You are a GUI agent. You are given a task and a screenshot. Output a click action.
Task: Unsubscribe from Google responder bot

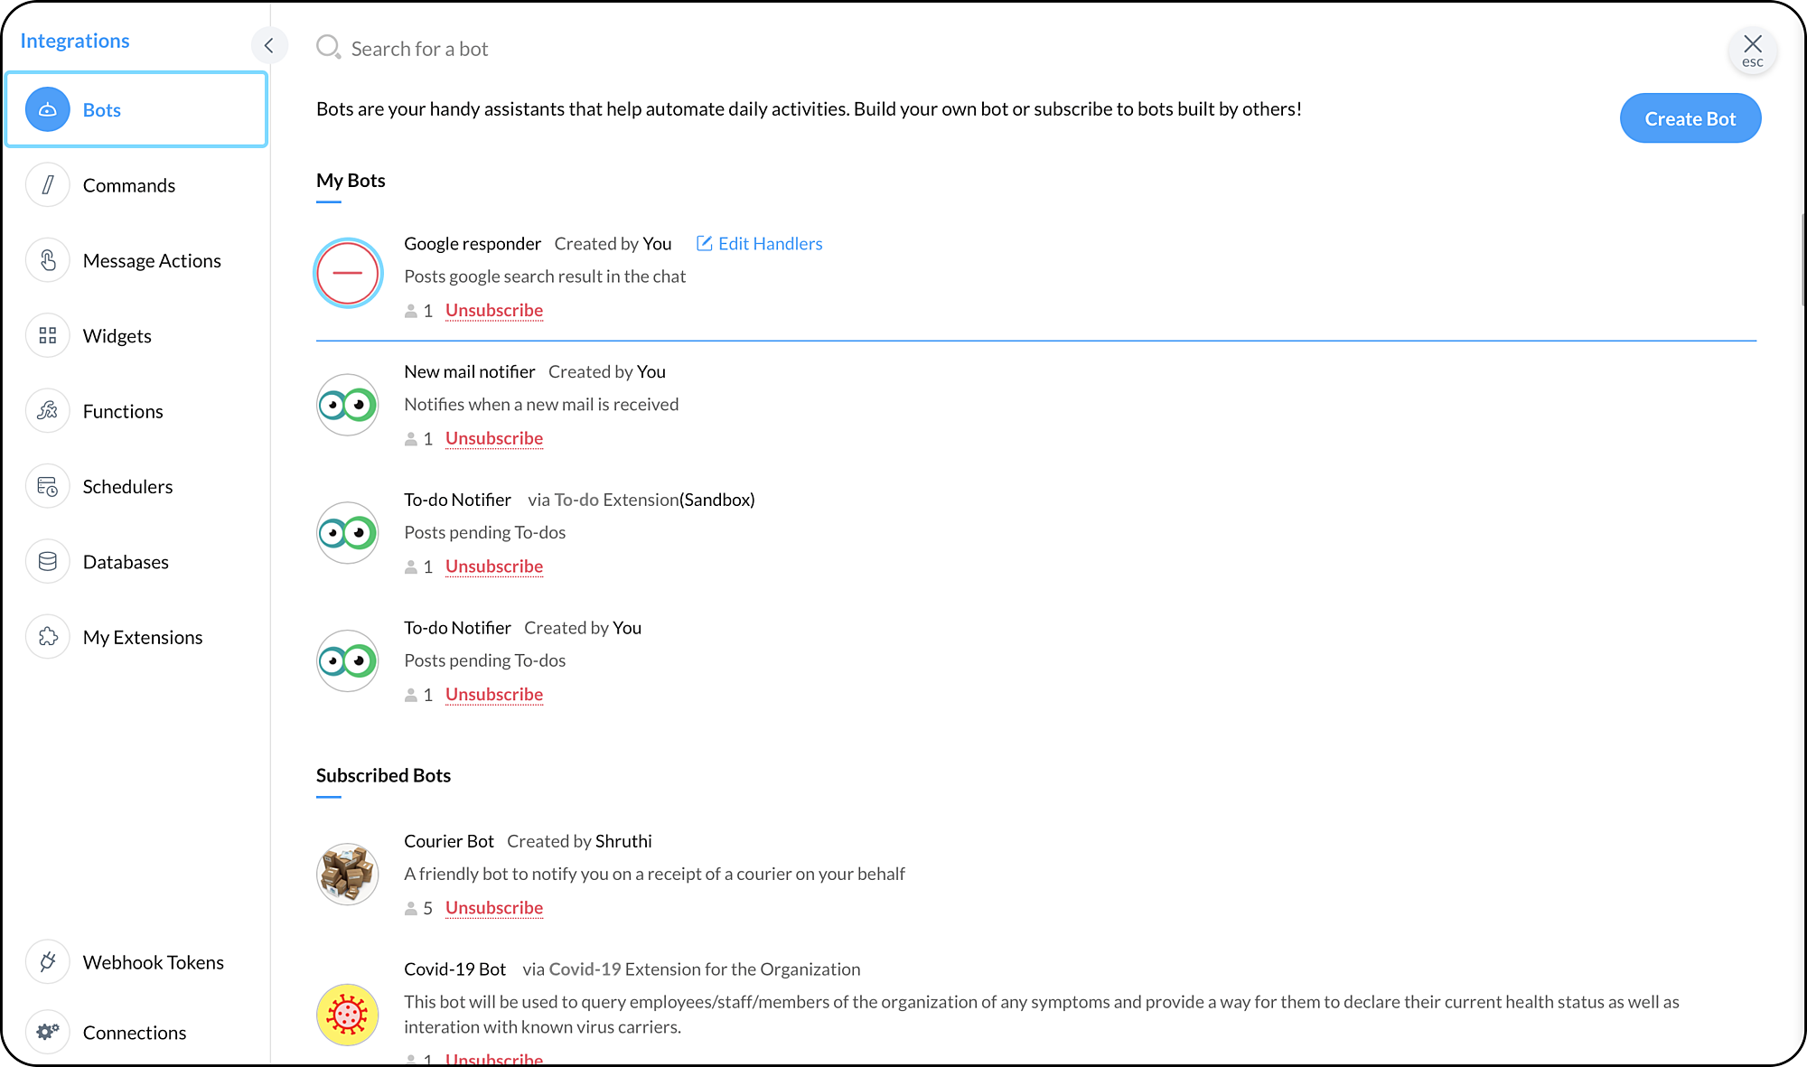point(493,310)
